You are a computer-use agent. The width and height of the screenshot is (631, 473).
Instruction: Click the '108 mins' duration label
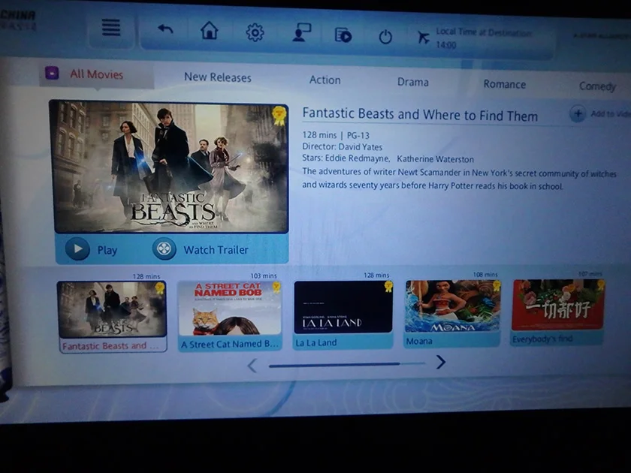pos(485,274)
